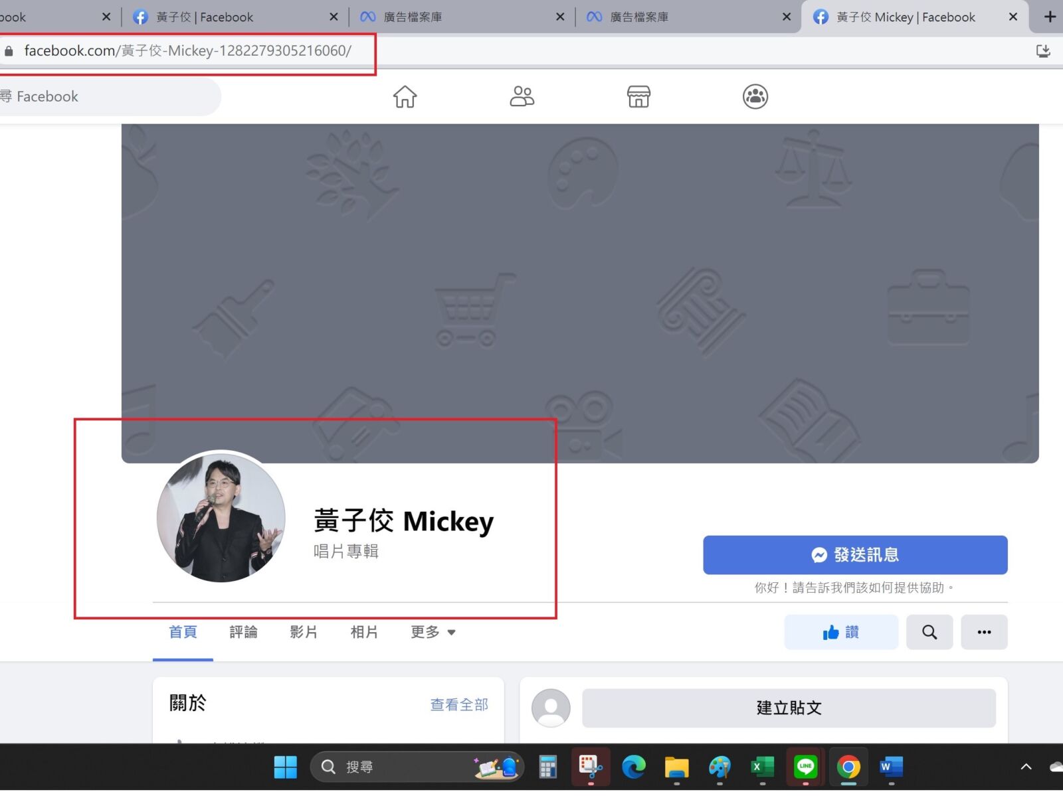
Task: Click the install app icon in address bar
Action: pyautogui.click(x=1043, y=51)
